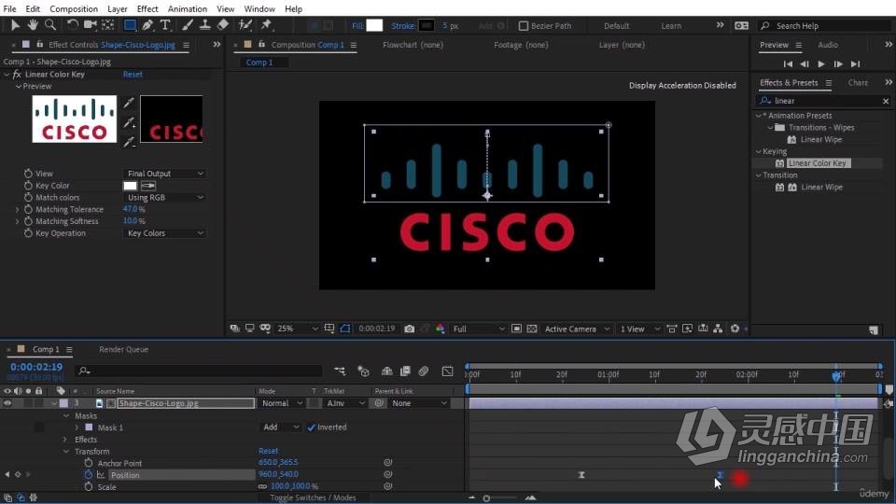Toggle the Linear Color Key fx switch
The height and width of the screenshot is (504, 896).
click(17, 75)
